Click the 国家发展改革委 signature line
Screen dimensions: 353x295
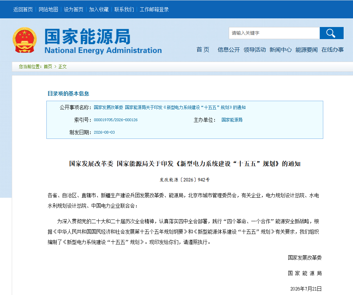click(x=305, y=258)
